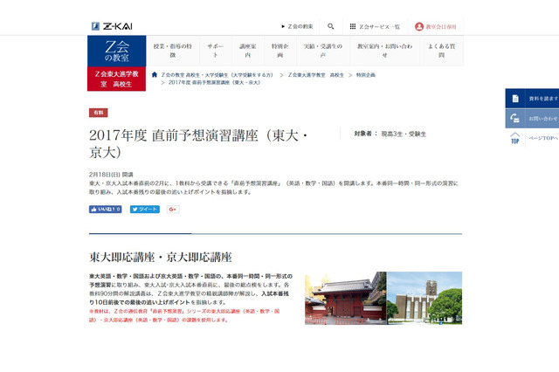Open breadcrumb Z会東大進学教室 高校生 link

(x=316, y=75)
